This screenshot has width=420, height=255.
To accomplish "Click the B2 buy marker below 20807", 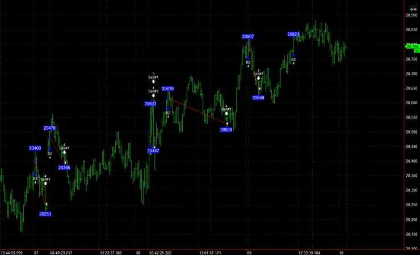I will [x=248, y=62].
